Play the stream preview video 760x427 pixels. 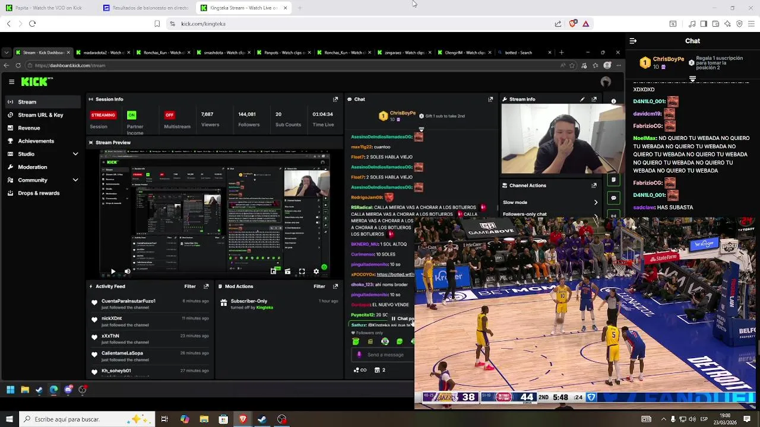pyautogui.click(x=113, y=272)
